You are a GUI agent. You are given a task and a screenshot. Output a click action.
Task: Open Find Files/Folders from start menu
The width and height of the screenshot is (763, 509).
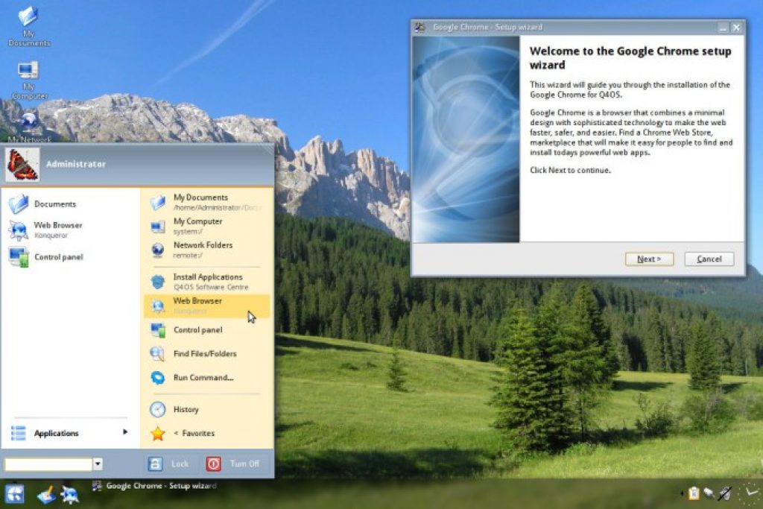[207, 354]
